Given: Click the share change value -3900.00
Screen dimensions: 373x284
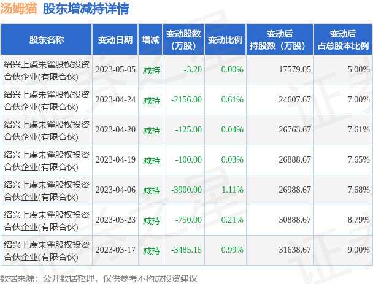Looking at the screenshot, I should click(186, 190).
